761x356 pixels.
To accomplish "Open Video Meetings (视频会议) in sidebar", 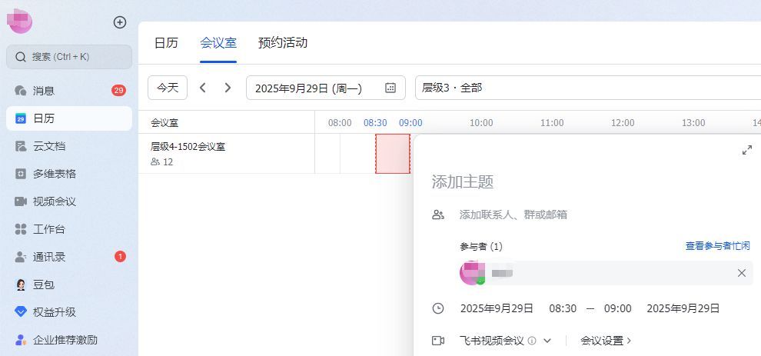I will pos(54,201).
